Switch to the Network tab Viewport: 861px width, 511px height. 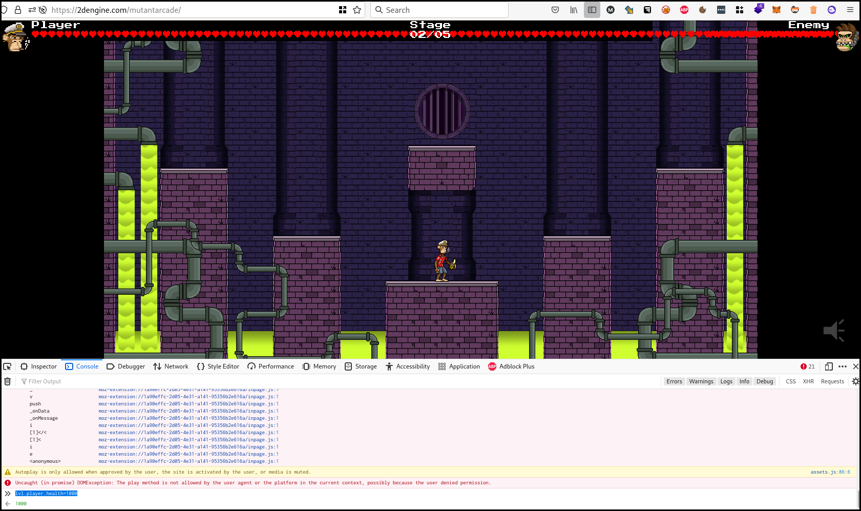tap(171, 366)
